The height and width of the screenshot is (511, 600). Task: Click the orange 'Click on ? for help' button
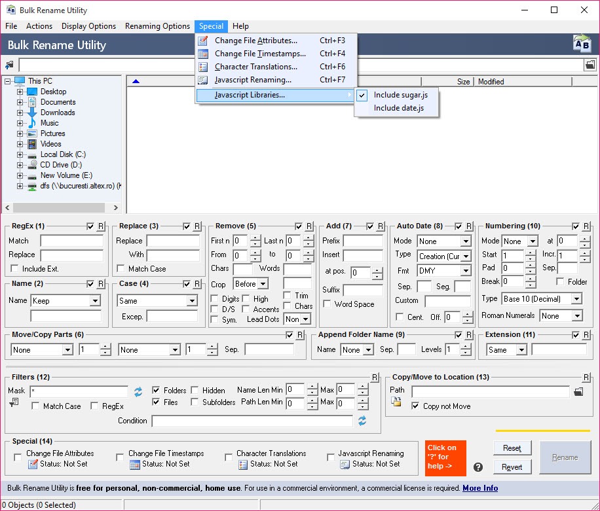click(x=445, y=458)
